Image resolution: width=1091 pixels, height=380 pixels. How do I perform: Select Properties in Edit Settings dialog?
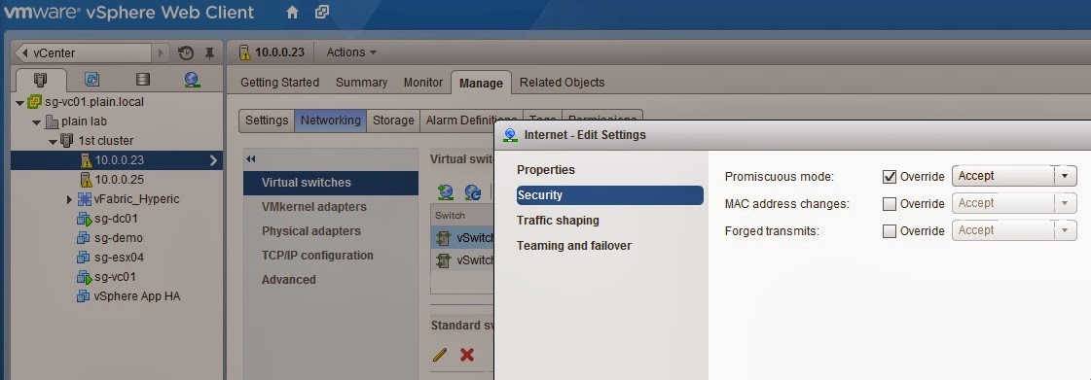click(546, 170)
